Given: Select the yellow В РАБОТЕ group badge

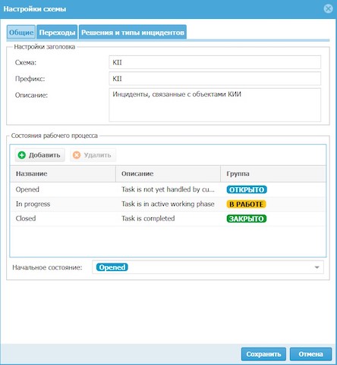Looking at the screenshot, I should tap(246, 204).
